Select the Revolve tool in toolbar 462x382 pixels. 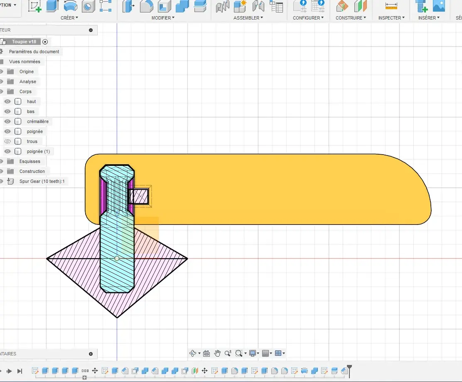point(70,6)
